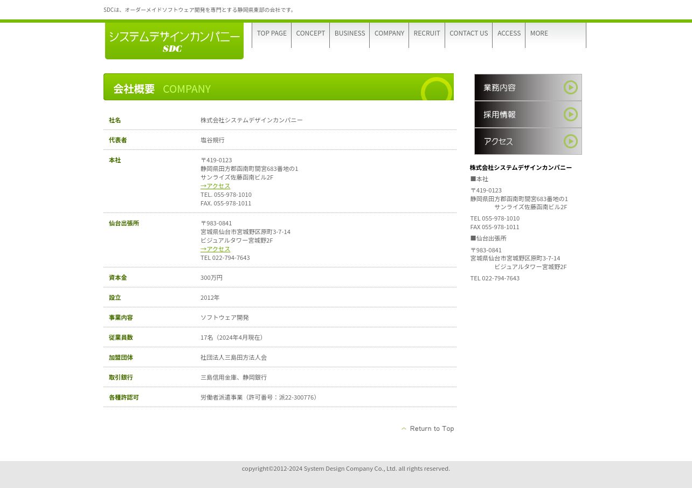Click the name 塩谷規行

pyautogui.click(x=212, y=140)
